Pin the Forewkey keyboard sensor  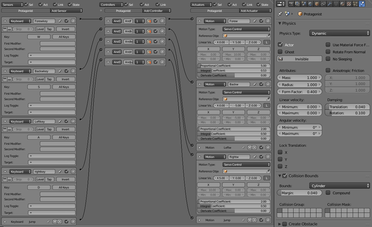pyautogui.click(x=60, y=21)
